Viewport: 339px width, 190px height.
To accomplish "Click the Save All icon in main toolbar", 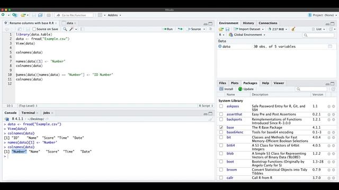I will click(x=40, y=15).
